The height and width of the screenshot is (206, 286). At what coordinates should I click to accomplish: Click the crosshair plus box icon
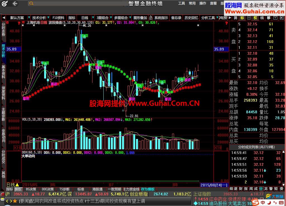(249, 18)
